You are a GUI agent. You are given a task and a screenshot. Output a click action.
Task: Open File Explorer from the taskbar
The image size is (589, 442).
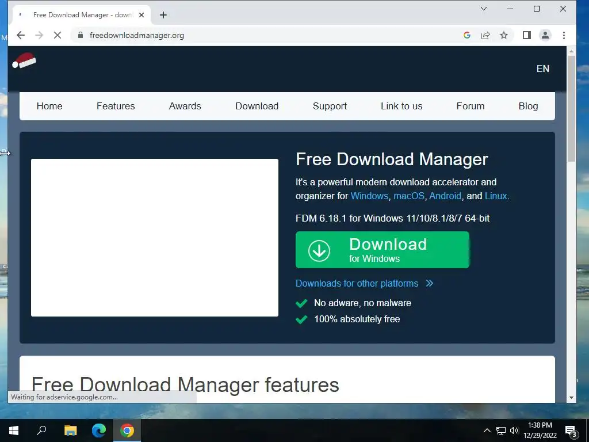[70, 430]
